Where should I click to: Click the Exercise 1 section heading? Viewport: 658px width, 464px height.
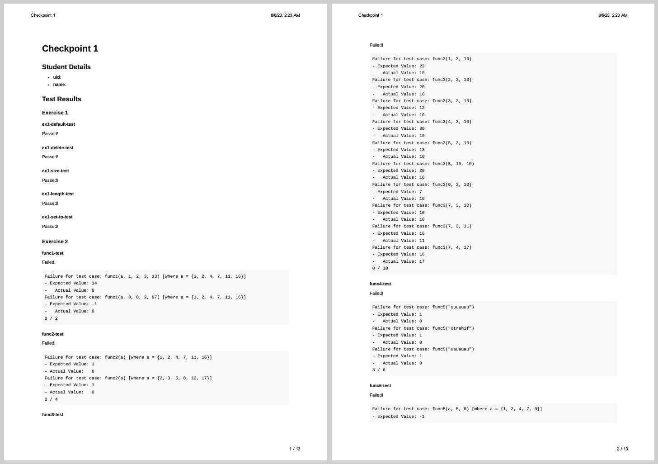pyautogui.click(x=55, y=113)
